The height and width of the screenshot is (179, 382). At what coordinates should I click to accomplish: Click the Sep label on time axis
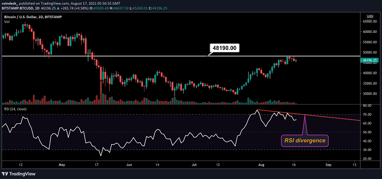click(x=329, y=164)
